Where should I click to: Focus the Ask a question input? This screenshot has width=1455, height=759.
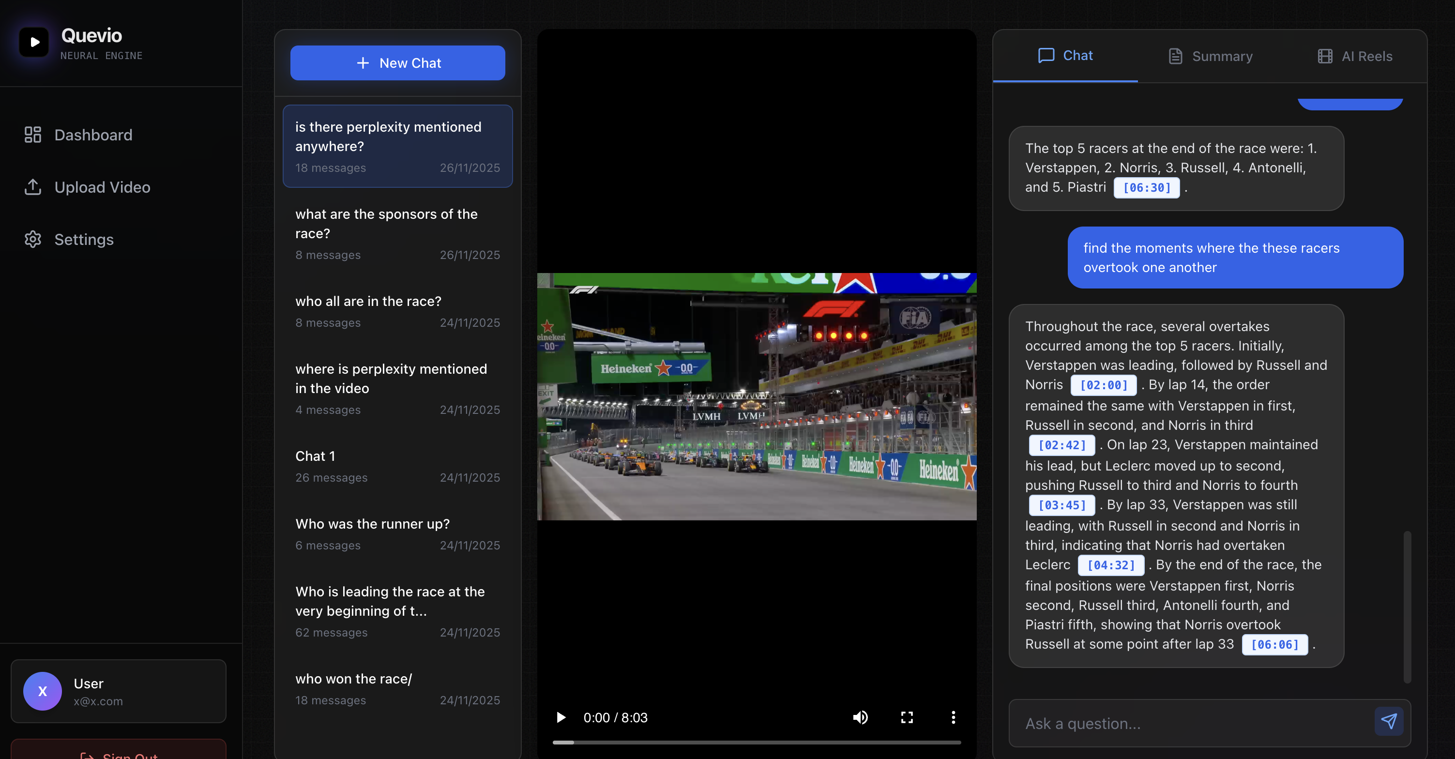tap(1192, 723)
